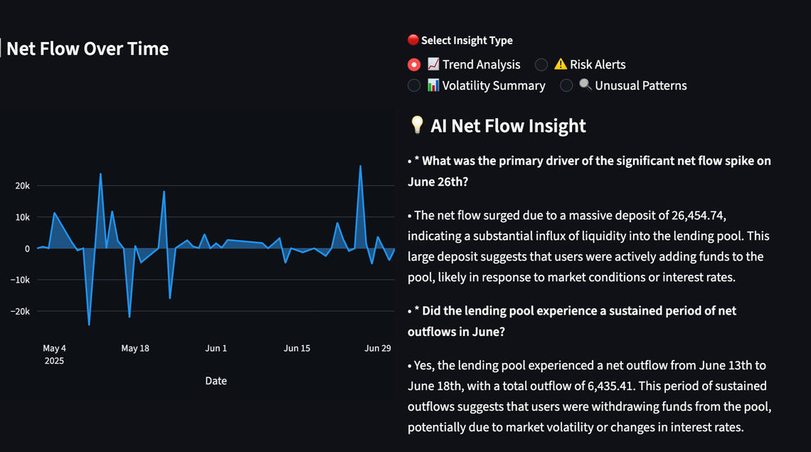The height and width of the screenshot is (452, 811).
Task: Click the bar chart icon by Volatility Summary
Action: (433, 85)
